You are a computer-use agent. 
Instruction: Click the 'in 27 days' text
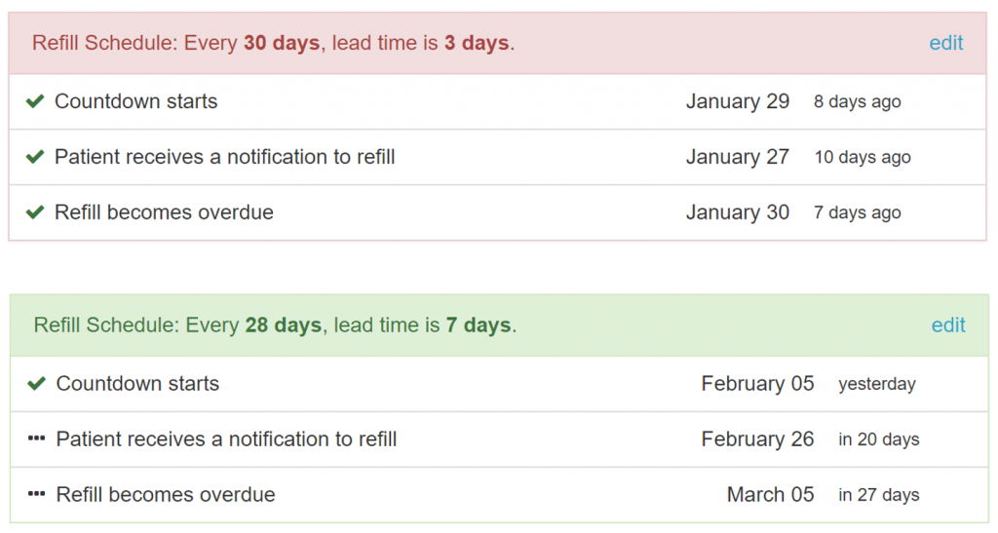click(878, 495)
